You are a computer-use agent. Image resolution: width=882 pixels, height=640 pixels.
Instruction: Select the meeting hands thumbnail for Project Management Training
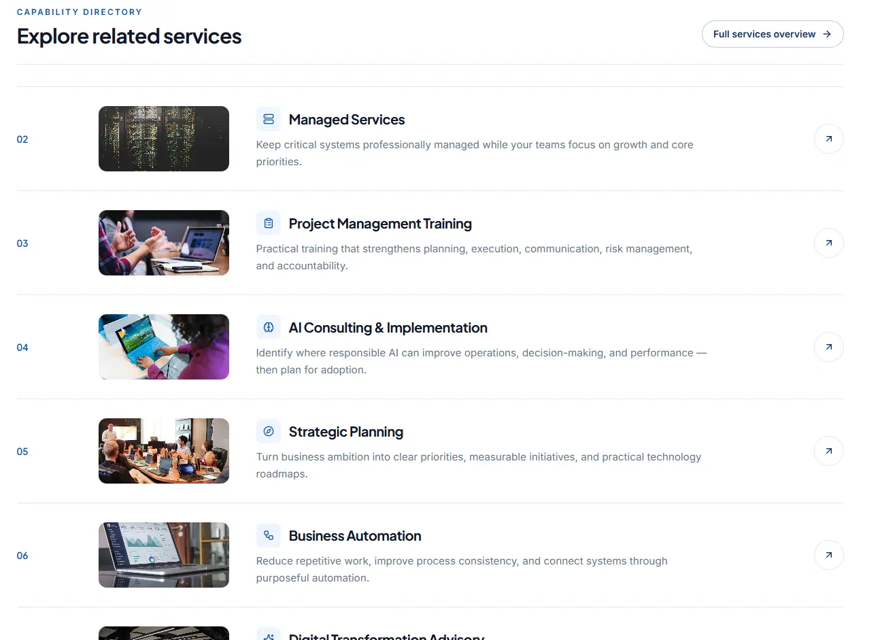click(164, 243)
